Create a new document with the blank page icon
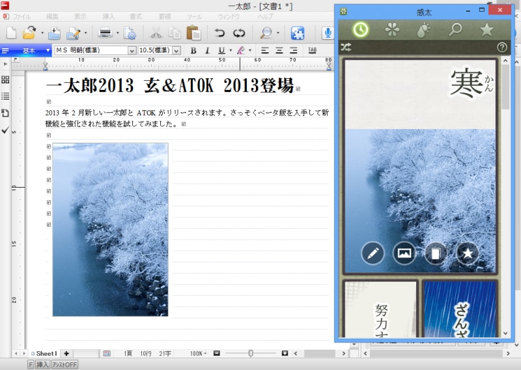 [x=12, y=33]
